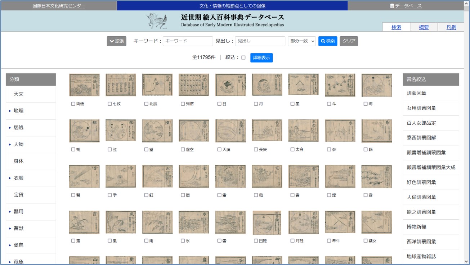Viewport: 470px width, 265px height.
Task: Open the 風 thumbnail image
Action: [121, 222]
